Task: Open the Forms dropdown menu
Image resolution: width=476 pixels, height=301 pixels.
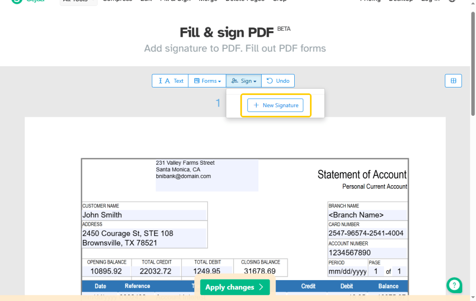Action: click(x=207, y=81)
